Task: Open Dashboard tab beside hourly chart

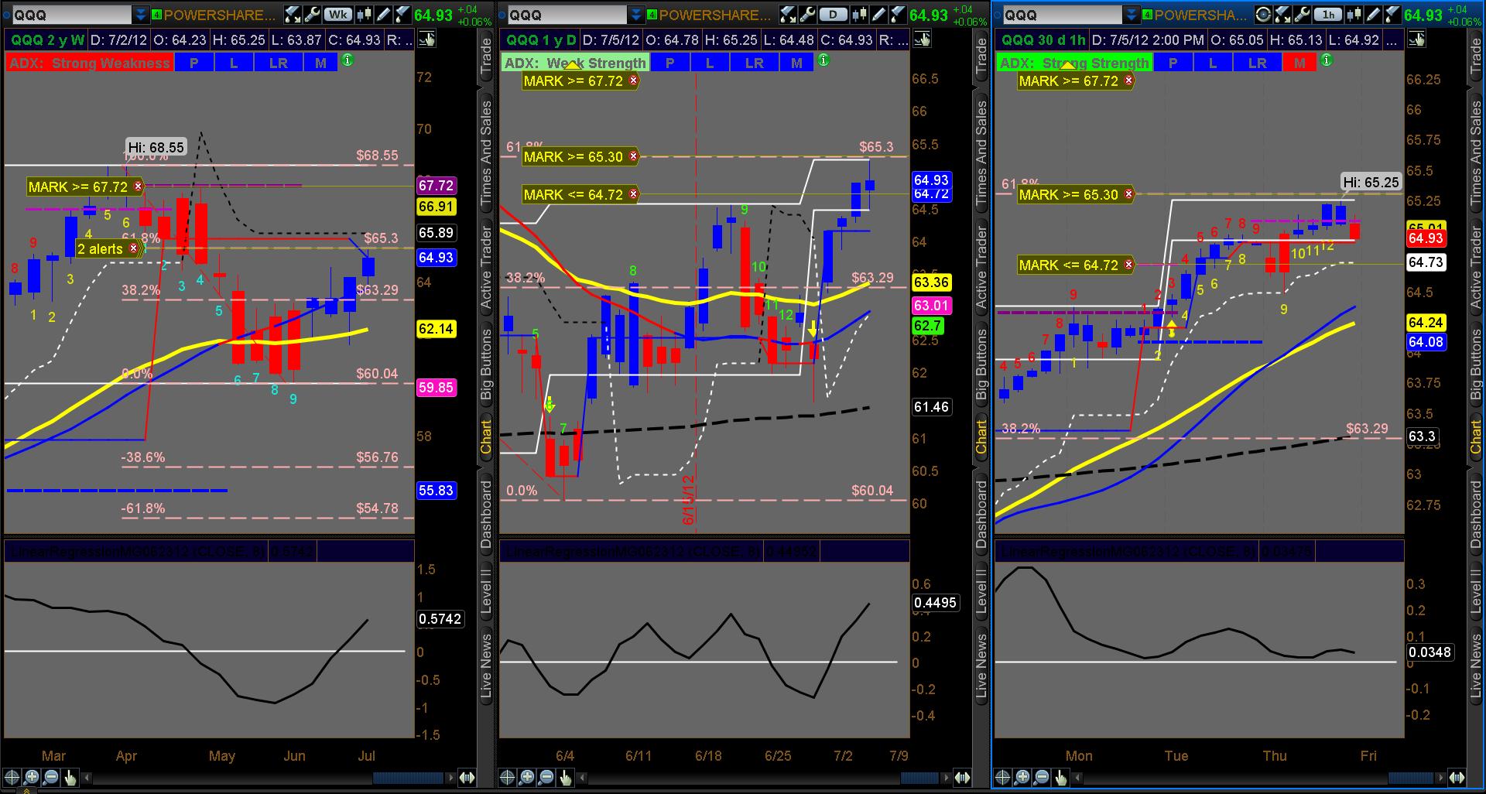Action: 1477,515
